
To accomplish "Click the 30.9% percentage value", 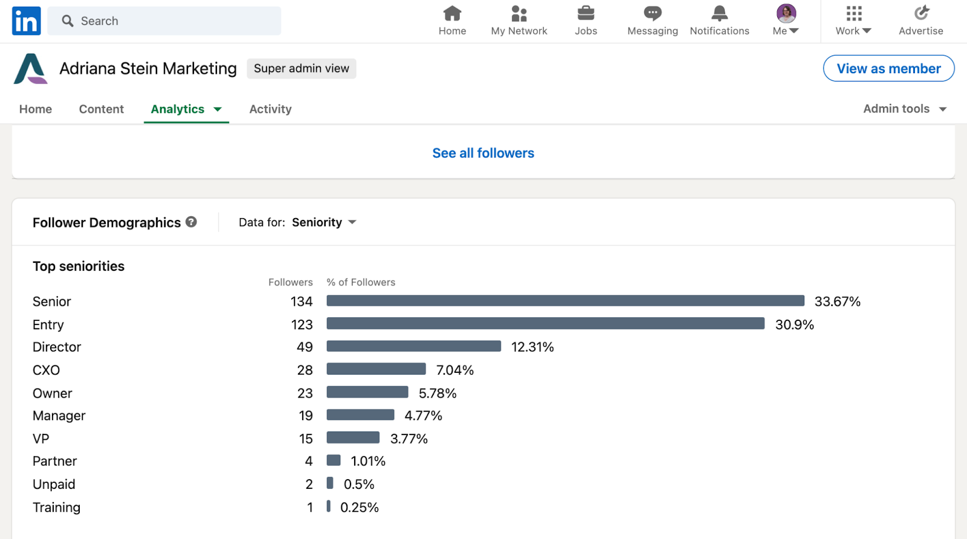I will [x=795, y=324].
